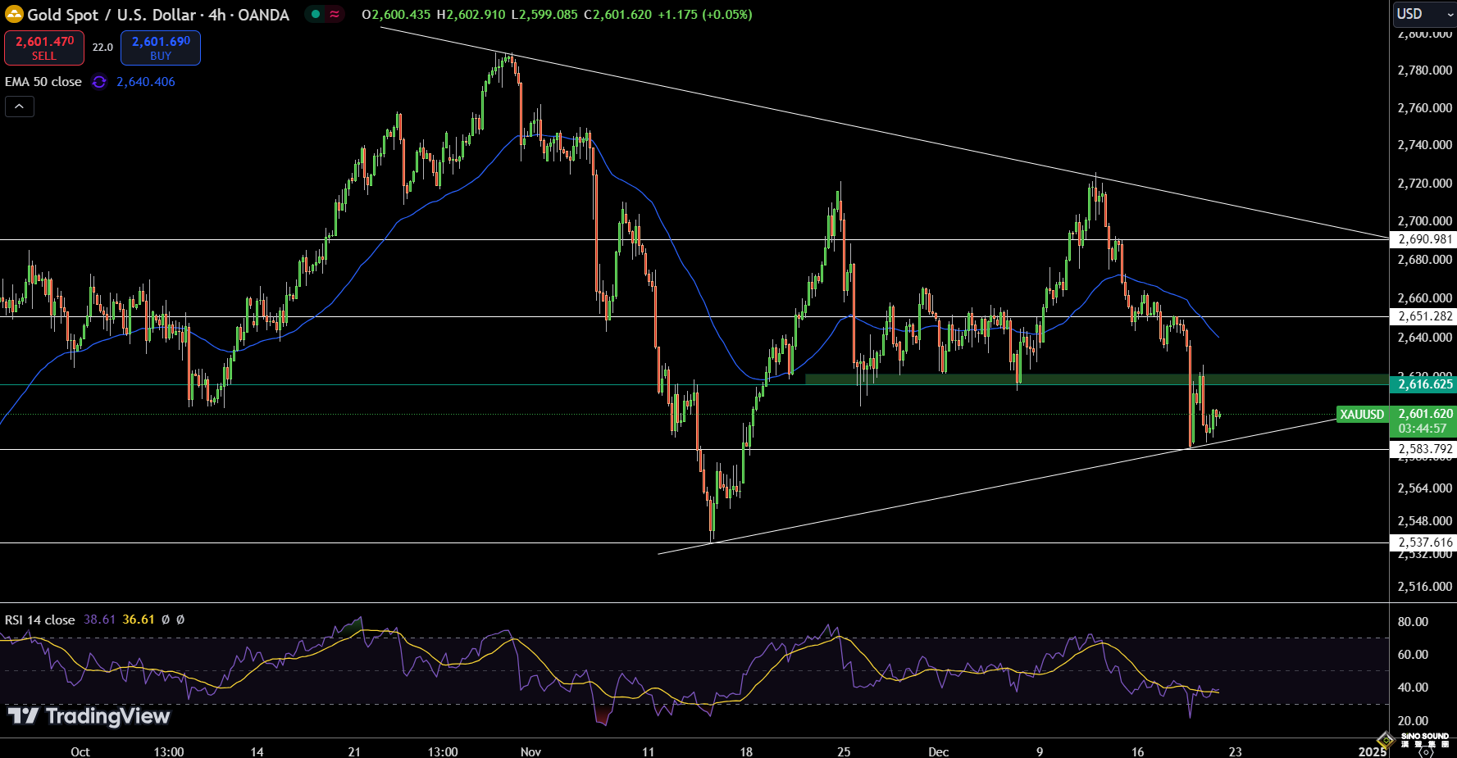
Task: Open the USD currency dropdown
Action: pos(1423,14)
